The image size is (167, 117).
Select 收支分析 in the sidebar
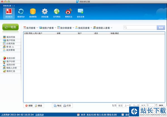pyautogui.click(x=11, y=58)
